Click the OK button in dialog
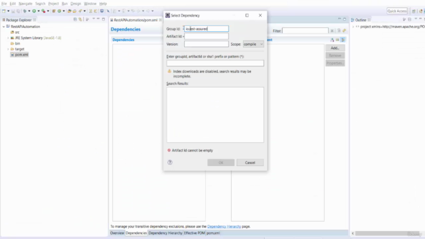The width and height of the screenshot is (425, 239). pos(221,163)
